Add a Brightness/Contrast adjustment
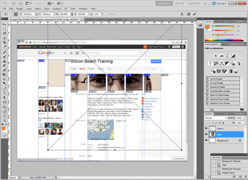Image resolution: width=248 pixels, height=180 pixels. click(216, 56)
